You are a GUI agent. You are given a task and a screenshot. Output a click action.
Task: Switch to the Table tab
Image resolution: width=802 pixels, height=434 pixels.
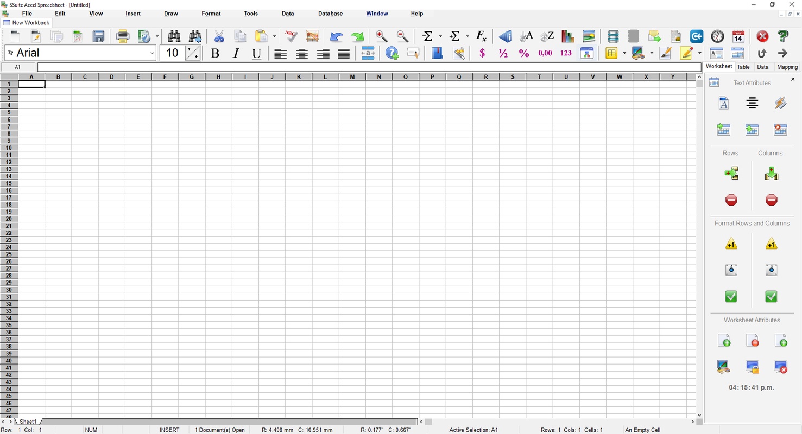click(743, 67)
